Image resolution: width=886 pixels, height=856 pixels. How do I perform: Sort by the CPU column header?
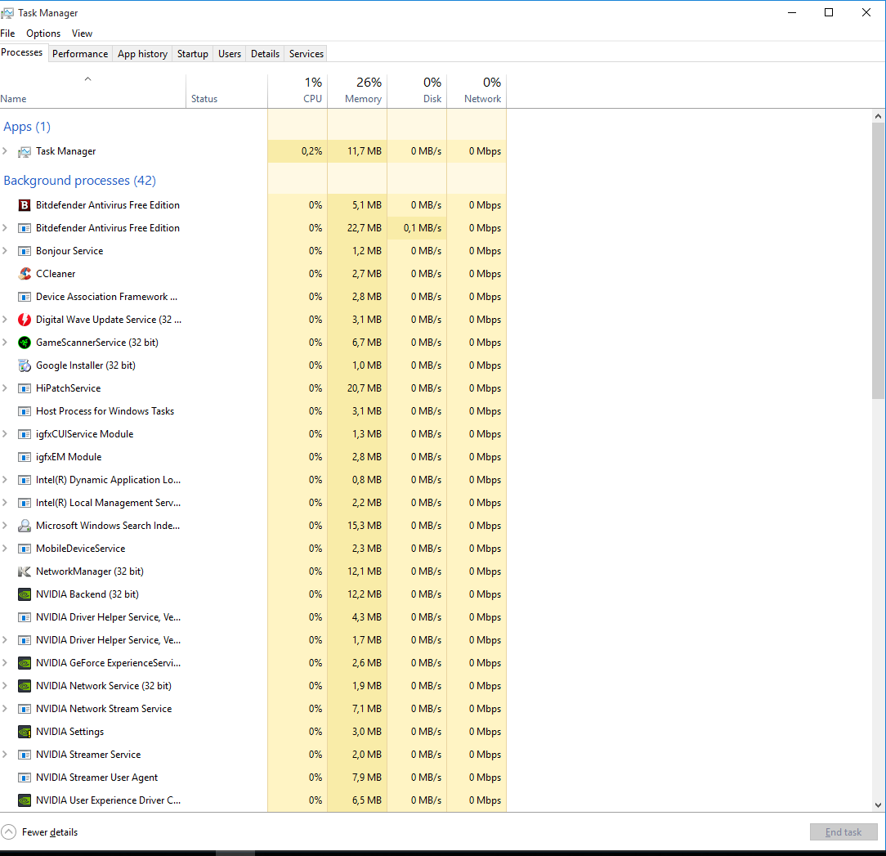pyautogui.click(x=298, y=91)
